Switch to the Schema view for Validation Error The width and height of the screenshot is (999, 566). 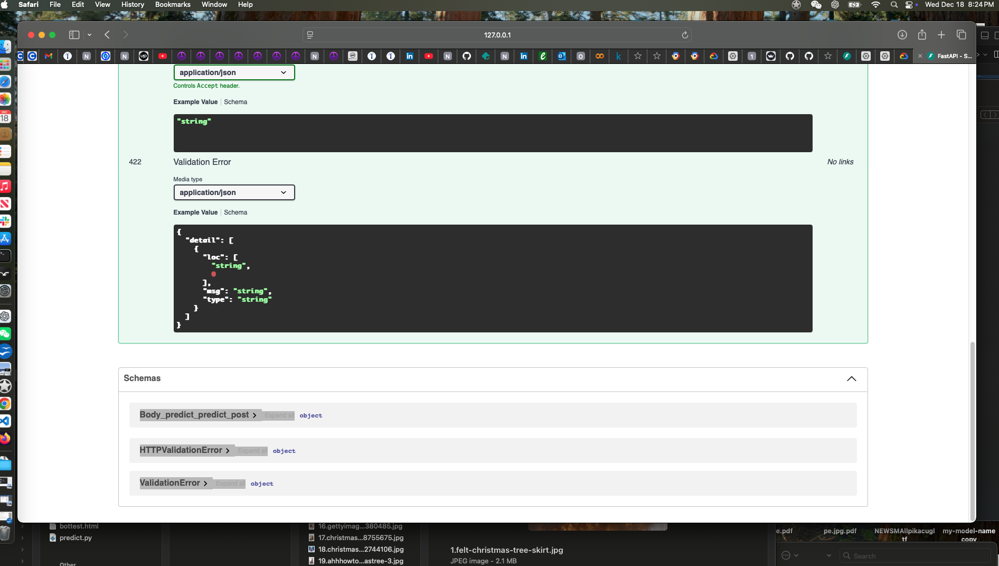pyautogui.click(x=235, y=212)
